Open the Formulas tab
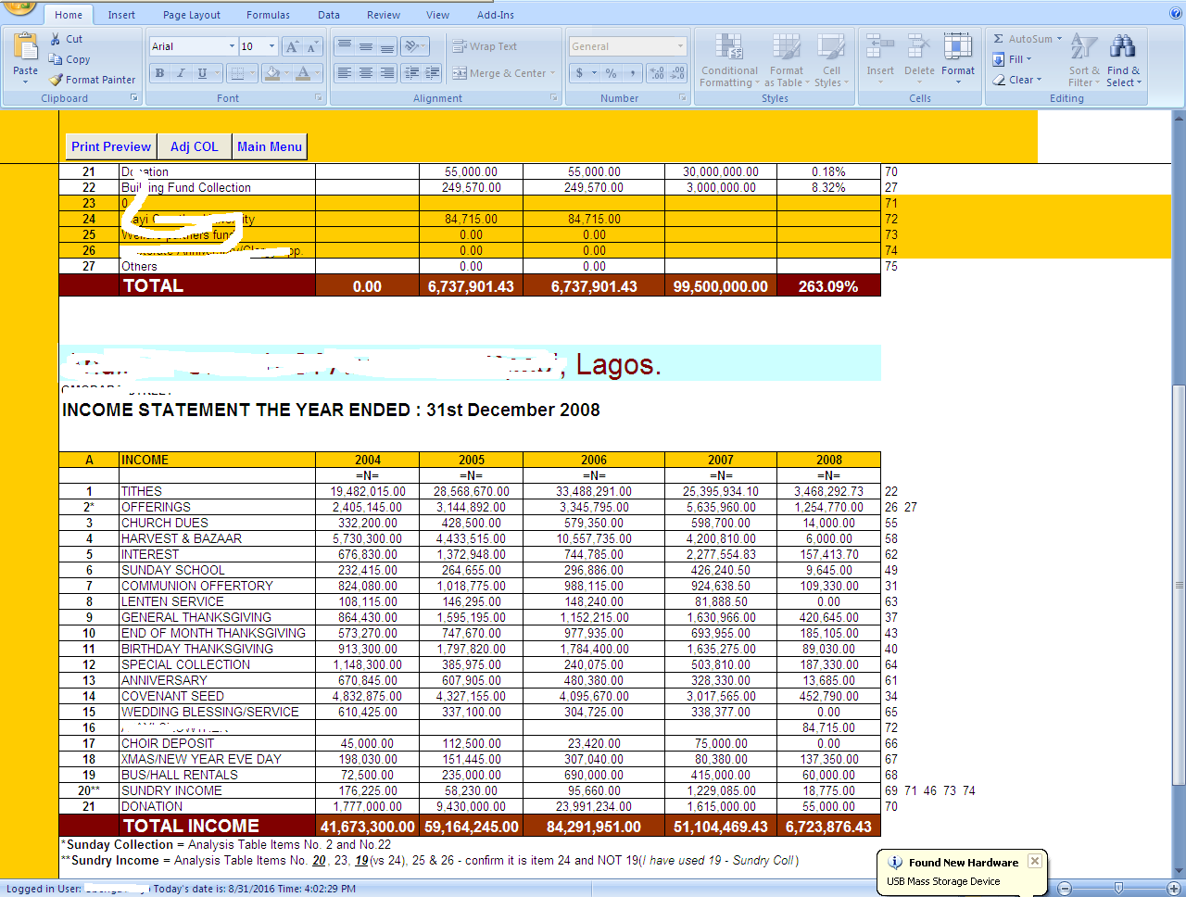 click(x=268, y=15)
